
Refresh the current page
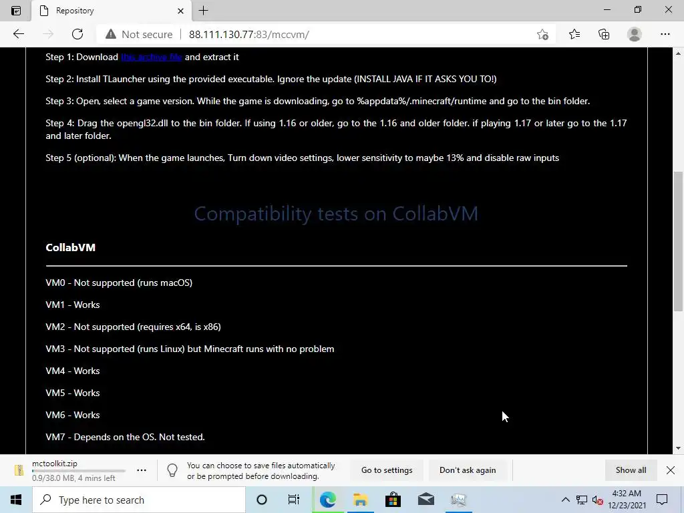[77, 34]
